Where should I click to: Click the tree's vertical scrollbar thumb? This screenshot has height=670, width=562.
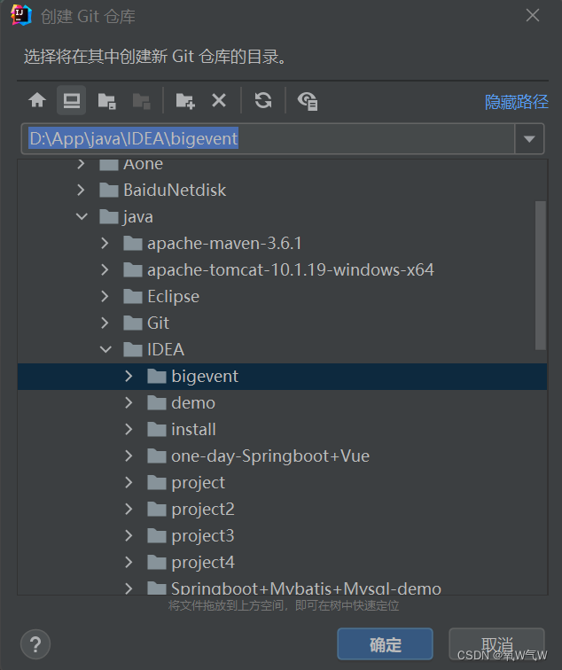(541, 276)
